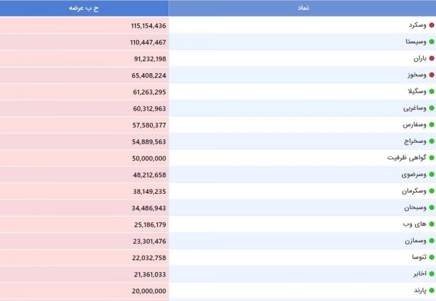
Task: Click the وسکرمان symbol name
Action: [414, 191]
